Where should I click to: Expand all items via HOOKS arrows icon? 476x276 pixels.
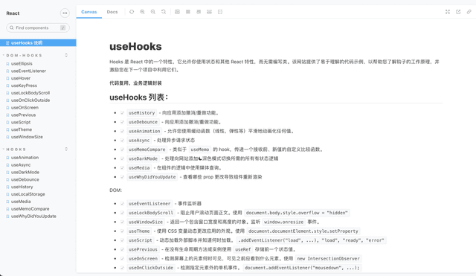click(66, 149)
